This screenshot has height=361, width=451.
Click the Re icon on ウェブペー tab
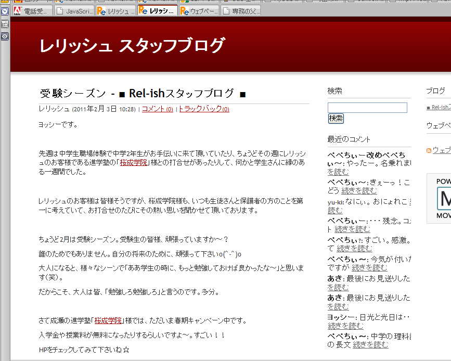coord(185,11)
